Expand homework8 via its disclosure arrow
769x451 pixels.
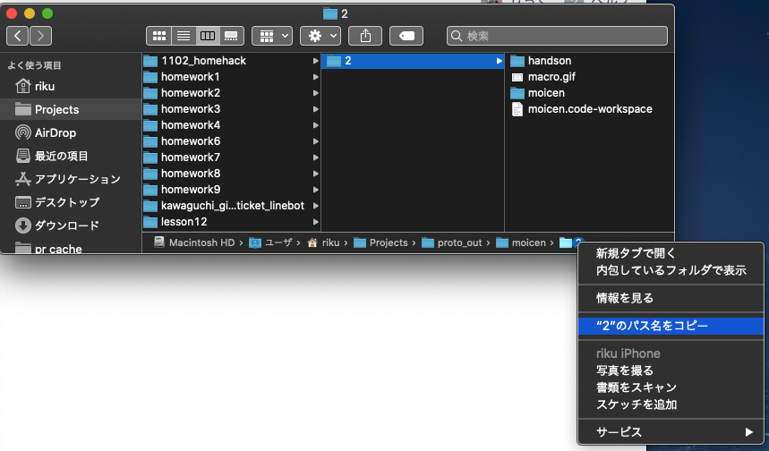(x=316, y=174)
